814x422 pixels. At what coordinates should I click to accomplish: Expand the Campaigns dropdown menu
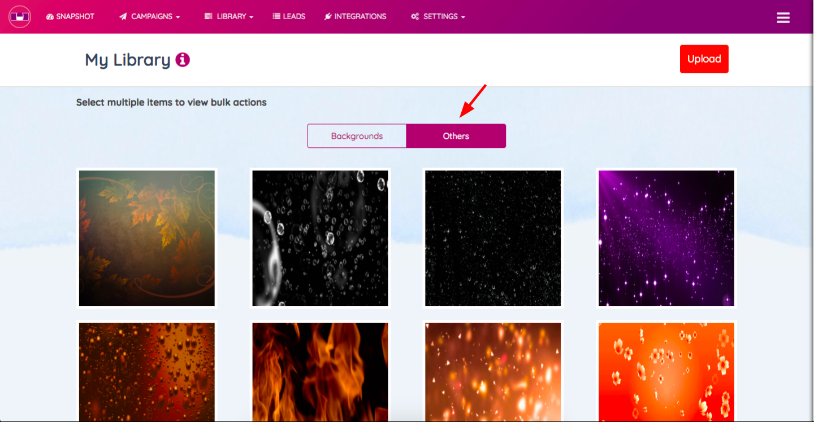pyautogui.click(x=150, y=17)
